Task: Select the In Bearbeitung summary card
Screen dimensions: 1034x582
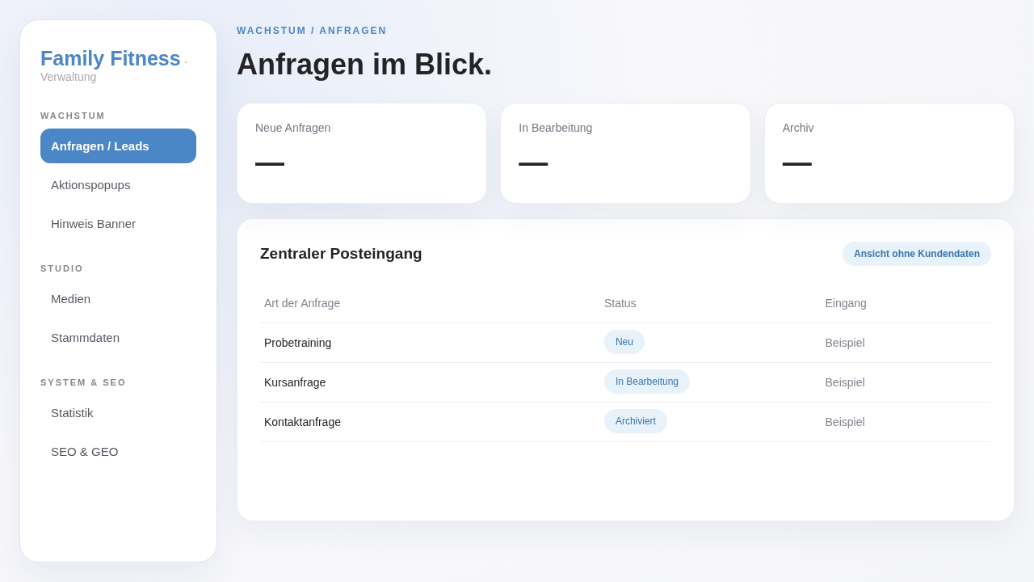Action: click(625, 153)
